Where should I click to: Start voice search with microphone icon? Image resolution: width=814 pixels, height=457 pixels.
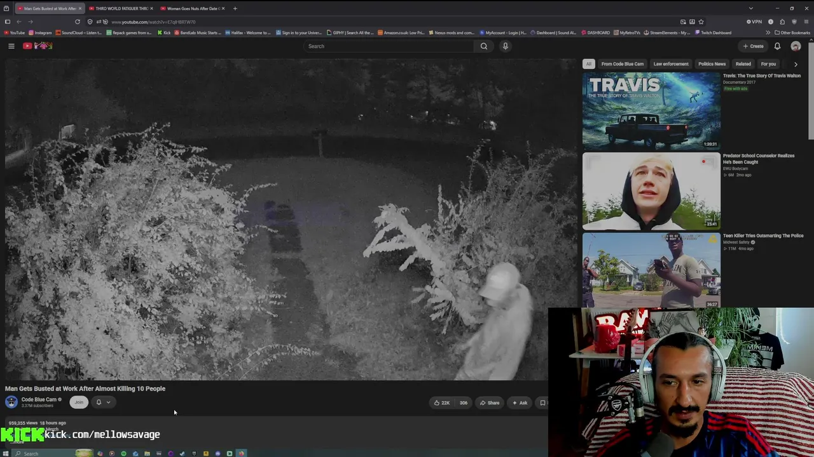[x=506, y=46]
